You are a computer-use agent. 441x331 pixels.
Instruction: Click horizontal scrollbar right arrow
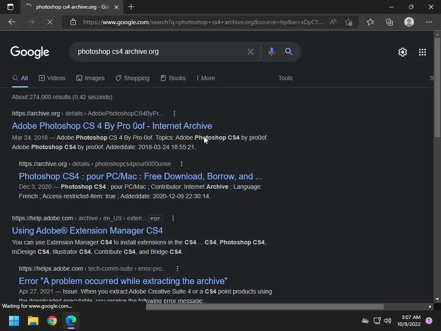click(x=430, y=306)
